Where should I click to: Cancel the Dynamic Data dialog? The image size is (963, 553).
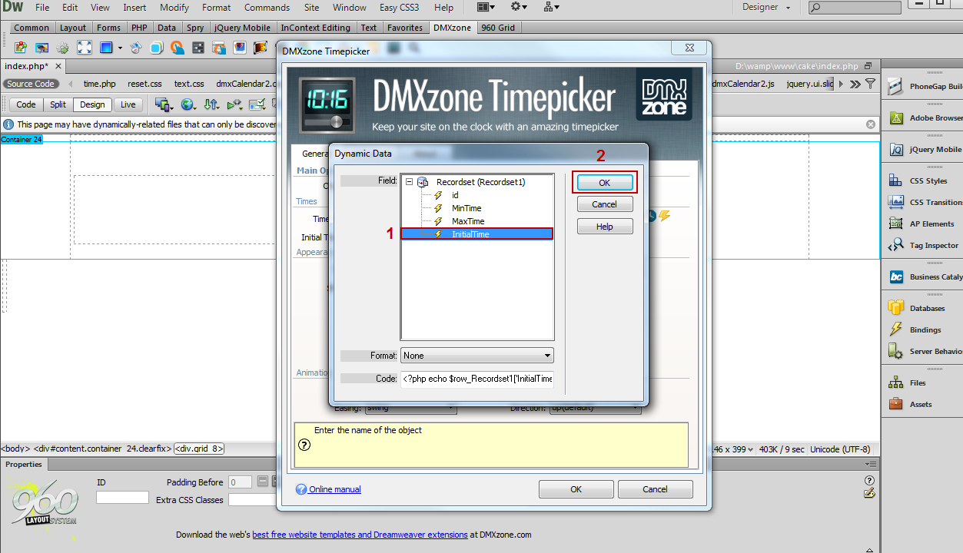605,204
